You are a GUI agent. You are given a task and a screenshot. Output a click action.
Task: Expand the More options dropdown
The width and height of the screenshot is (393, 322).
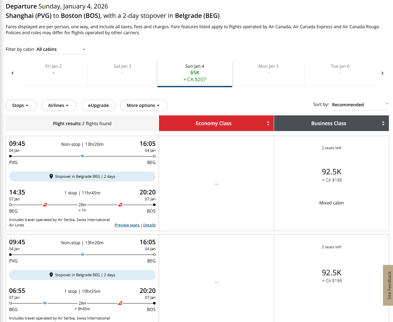pyautogui.click(x=144, y=105)
